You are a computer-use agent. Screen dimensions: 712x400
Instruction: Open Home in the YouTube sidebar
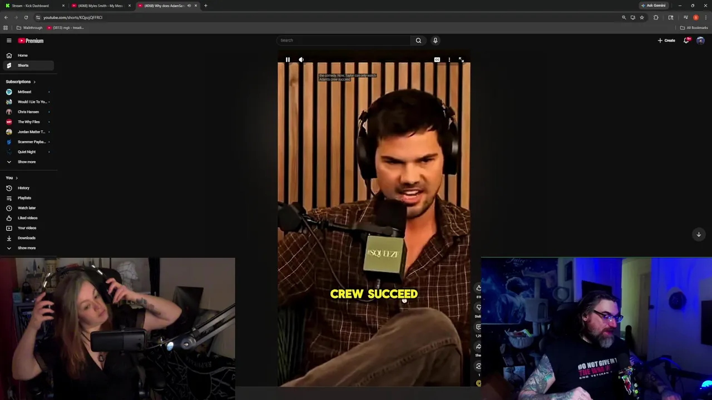(x=27, y=56)
